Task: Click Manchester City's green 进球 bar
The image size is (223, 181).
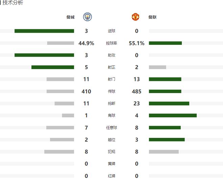Action: pyautogui.click(x=44, y=31)
